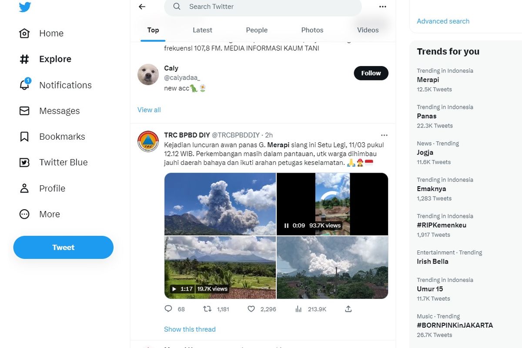The height and width of the screenshot is (348, 522).
Task: Click the reply icon on the tweet
Action: pyautogui.click(x=168, y=309)
